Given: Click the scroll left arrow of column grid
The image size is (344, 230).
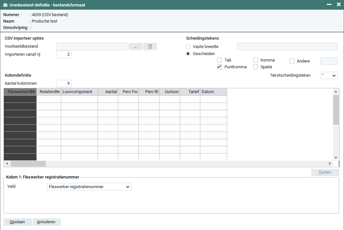Looking at the screenshot, I should (x=7, y=164).
